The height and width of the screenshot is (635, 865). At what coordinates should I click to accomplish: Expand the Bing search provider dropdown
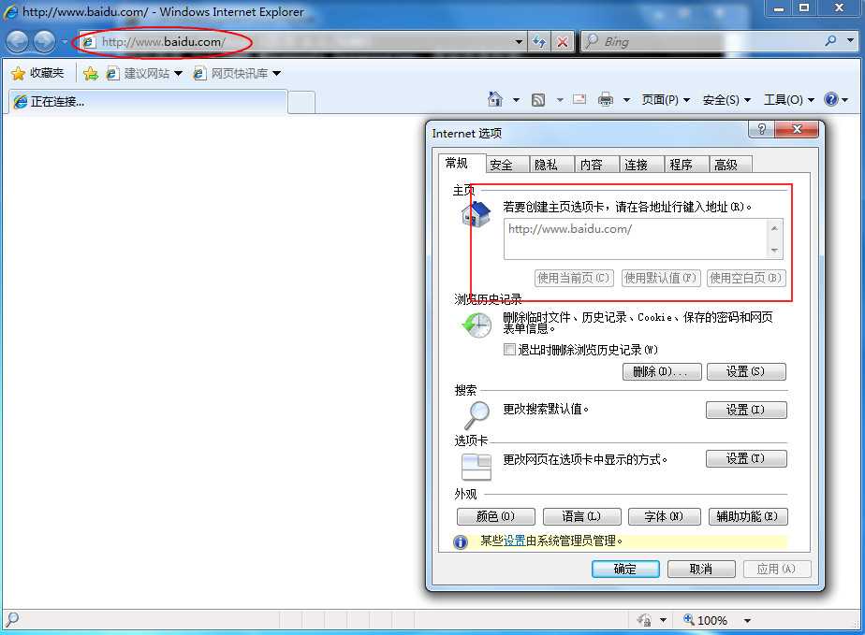tap(850, 41)
